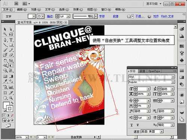Open the 等比 stroke profile dropdown
187x140 pixels.
click(x=96, y=16)
